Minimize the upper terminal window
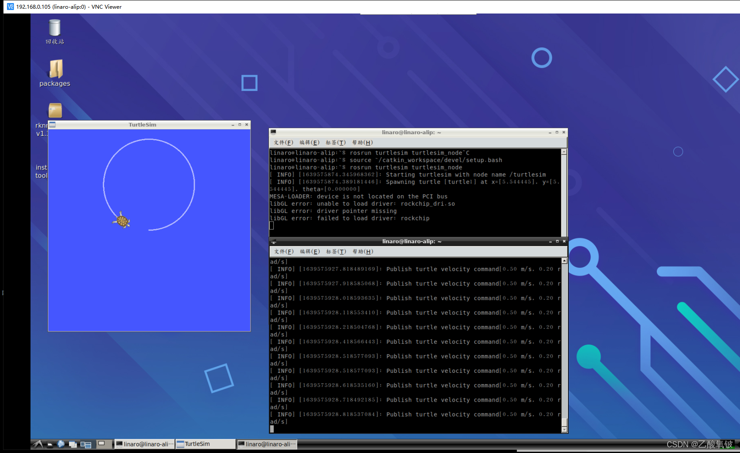 [x=550, y=132]
